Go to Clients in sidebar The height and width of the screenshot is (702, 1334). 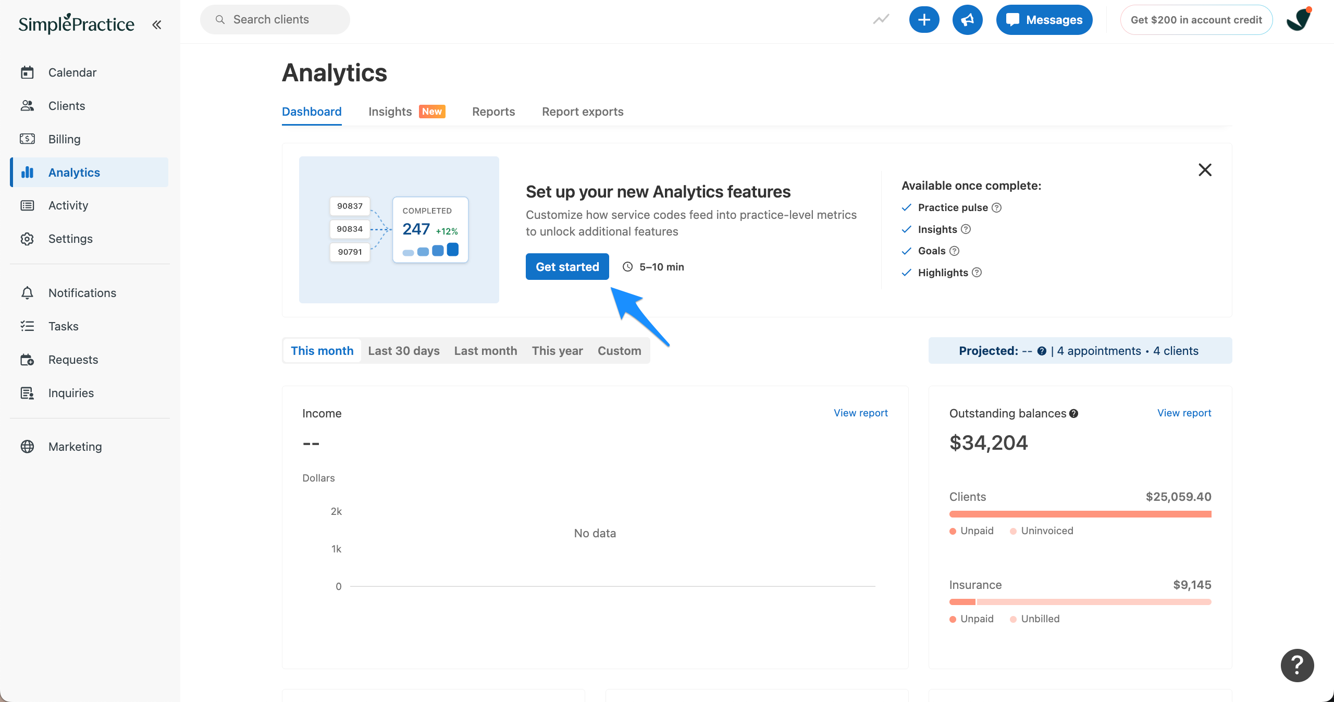click(89, 106)
